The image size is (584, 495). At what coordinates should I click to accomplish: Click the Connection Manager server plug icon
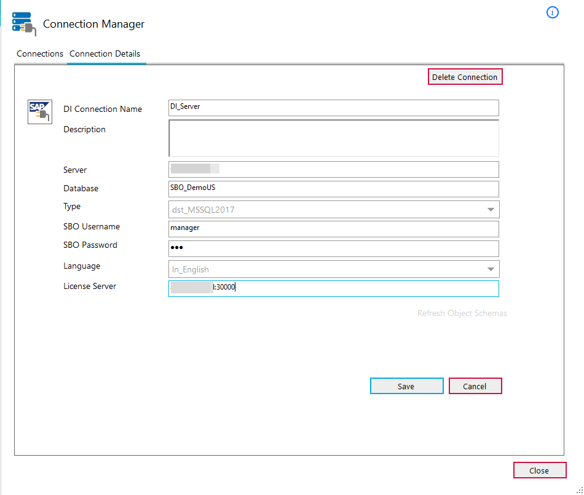click(24, 24)
